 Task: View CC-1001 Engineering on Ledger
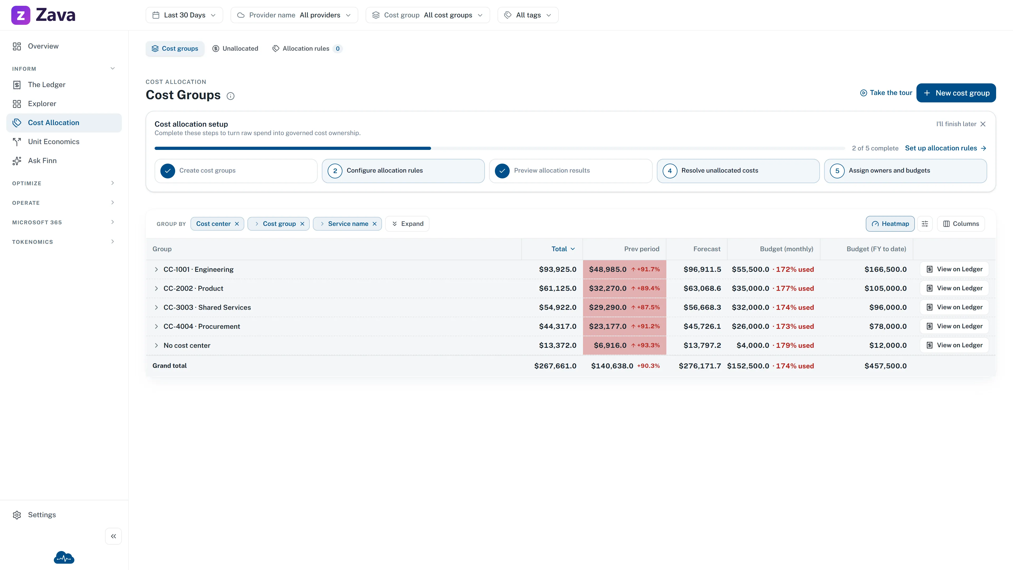click(954, 269)
